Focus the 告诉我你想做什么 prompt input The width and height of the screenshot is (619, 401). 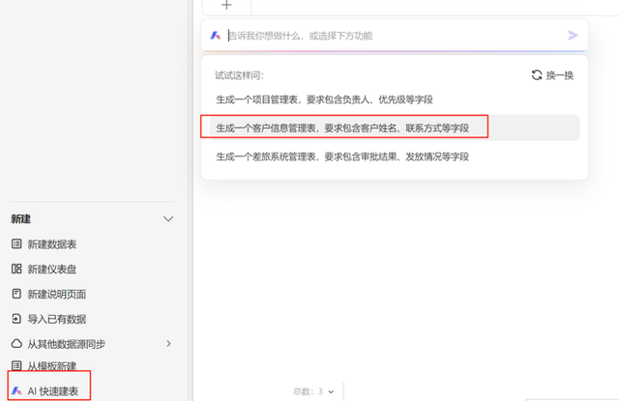pos(395,36)
